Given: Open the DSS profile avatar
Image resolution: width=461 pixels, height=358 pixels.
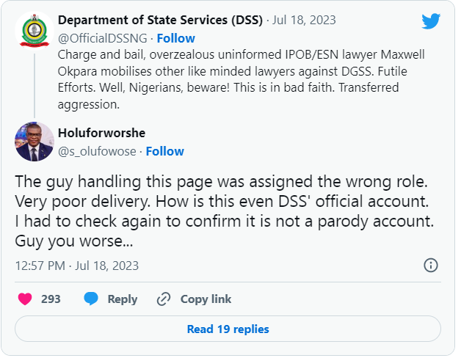Looking at the screenshot, I should [x=34, y=32].
